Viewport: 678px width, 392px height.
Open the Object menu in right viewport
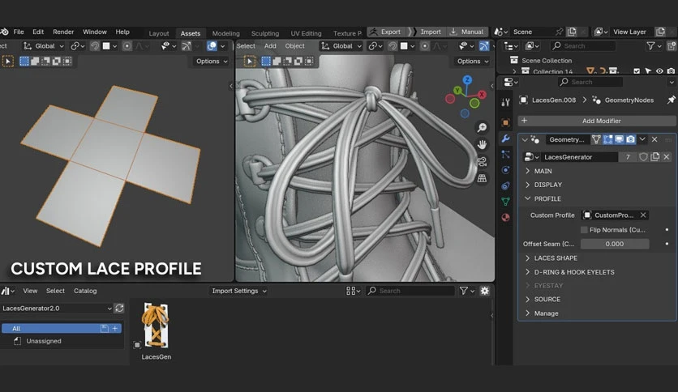[295, 46]
